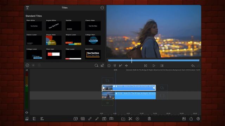Export the project with the share icon
Viewport: 225px width, 126px height.
[191, 119]
